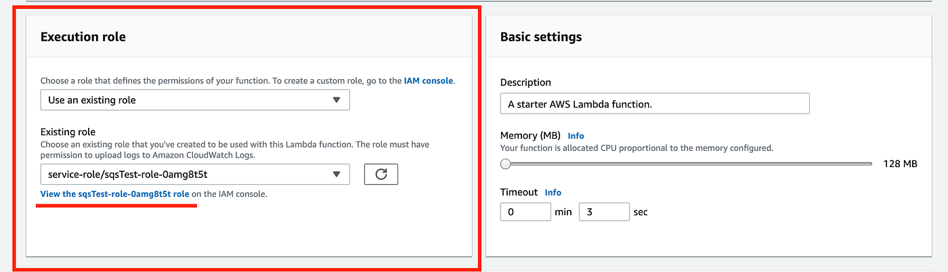948x272 pixels.
Task: Open the "Use an existing role" dropdown
Action: coord(194,100)
